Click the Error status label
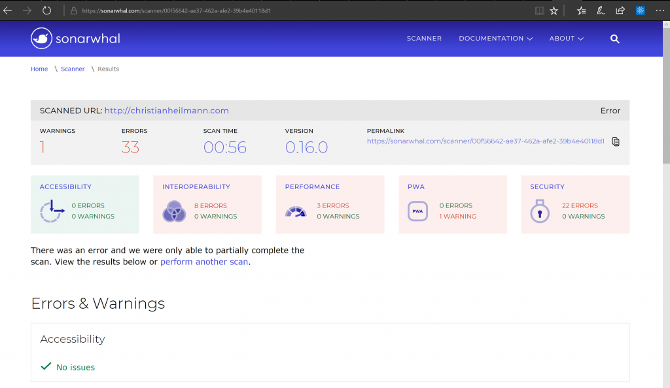Screen dimensions: 670x388 pos(610,111)
